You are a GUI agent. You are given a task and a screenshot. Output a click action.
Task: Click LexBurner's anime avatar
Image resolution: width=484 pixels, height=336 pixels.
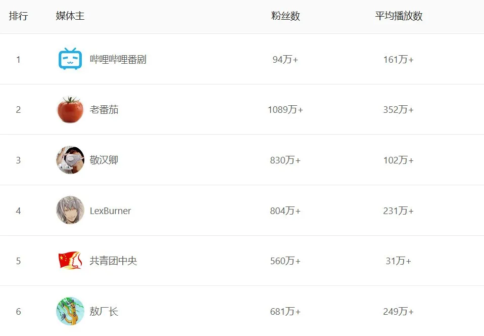[70, 211]
